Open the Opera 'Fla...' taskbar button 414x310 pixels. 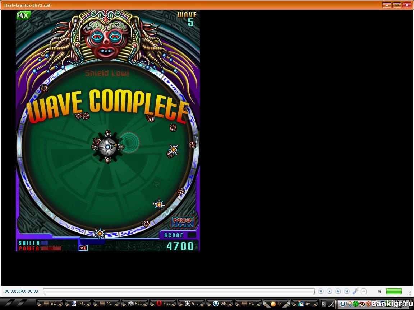click(x=163, y=304)
